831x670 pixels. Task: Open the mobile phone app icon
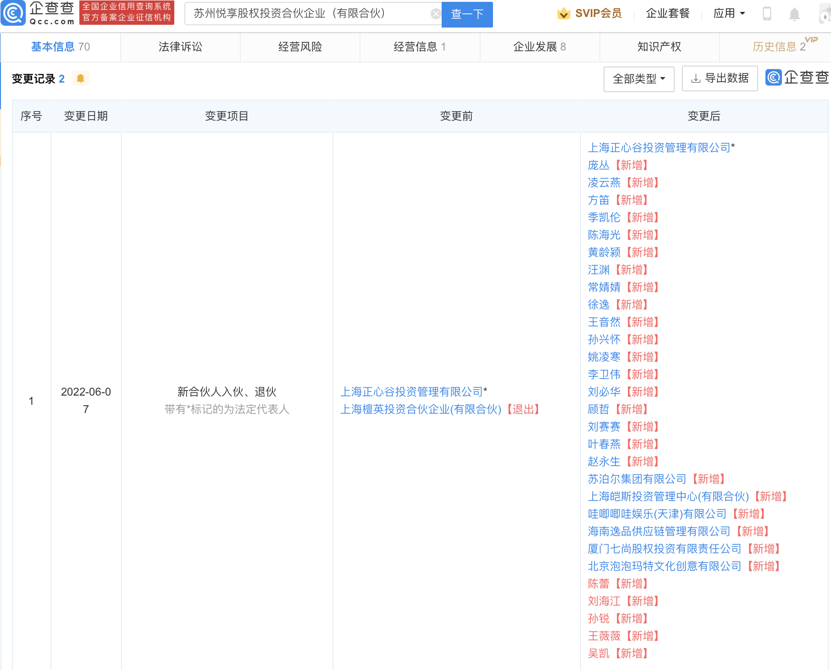766,14
